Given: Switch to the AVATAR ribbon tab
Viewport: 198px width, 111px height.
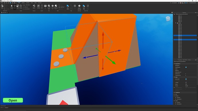Looking at the screenshot, I should pos(28,3).
